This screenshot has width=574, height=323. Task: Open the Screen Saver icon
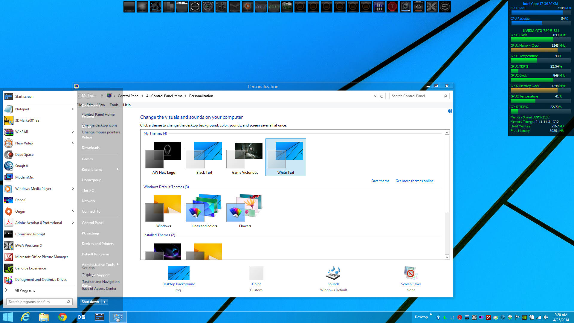pyautogui.click(x=411, y=273)
